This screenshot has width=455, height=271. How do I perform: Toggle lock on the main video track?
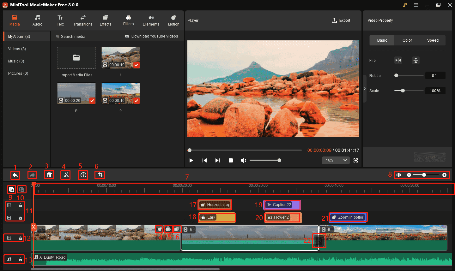pyautogui.click(x=21, y=238)
